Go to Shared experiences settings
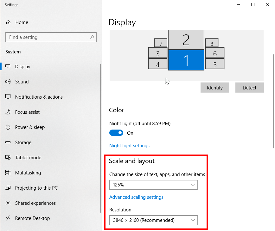The image size is (275, 231). 35,203
